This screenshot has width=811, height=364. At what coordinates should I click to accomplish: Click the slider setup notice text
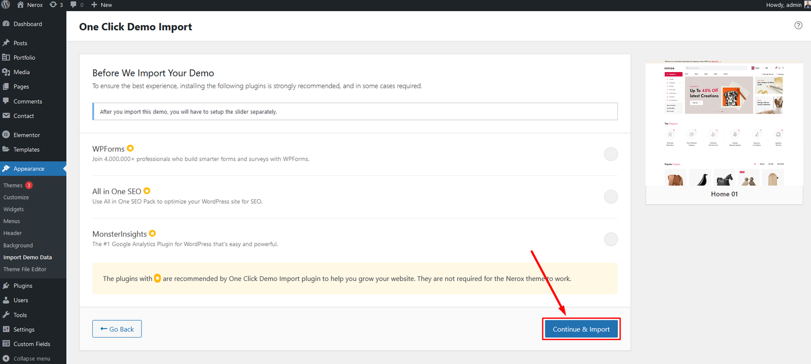coord(189,112)
